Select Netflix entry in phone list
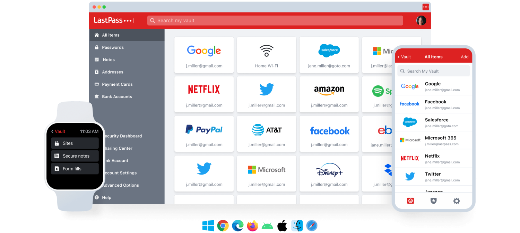The height and width of the screenshot is (233, 520). pyautogui.click(x=433, y=158)
